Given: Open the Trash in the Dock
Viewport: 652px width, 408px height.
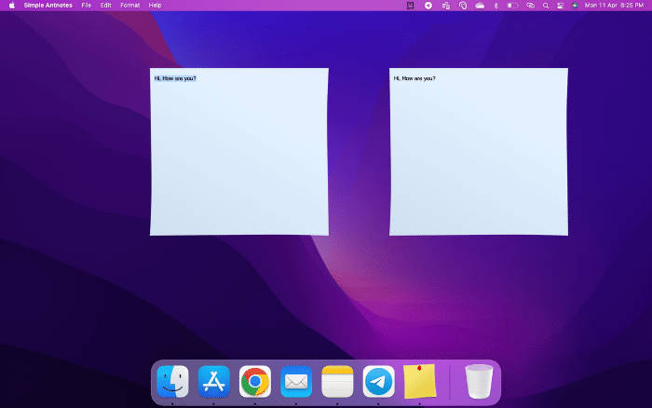Looking at the screenshot, I should click(479, 381).
